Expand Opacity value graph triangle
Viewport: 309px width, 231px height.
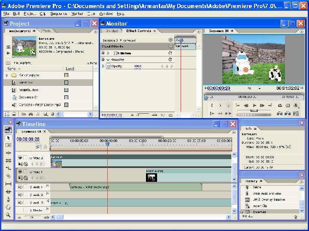(x=103, y=66)
